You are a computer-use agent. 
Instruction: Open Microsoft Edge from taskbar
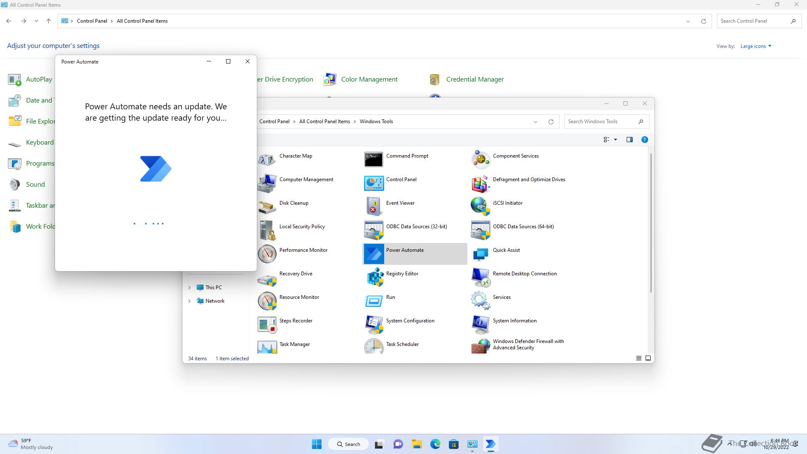pos(435,444)
